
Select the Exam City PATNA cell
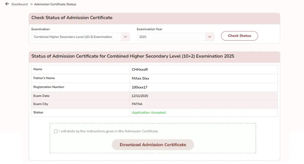137,104
